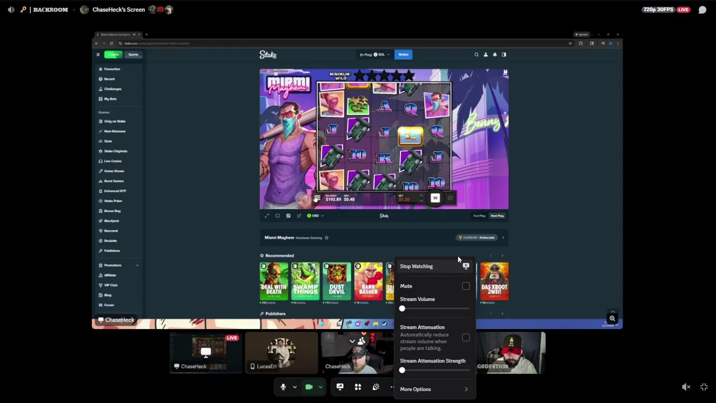Click the Stake logo

268,54
